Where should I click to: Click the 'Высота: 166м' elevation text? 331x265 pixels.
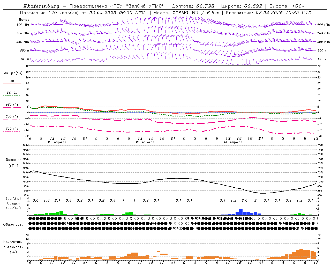pyautogui.click(x=287, y=6)
